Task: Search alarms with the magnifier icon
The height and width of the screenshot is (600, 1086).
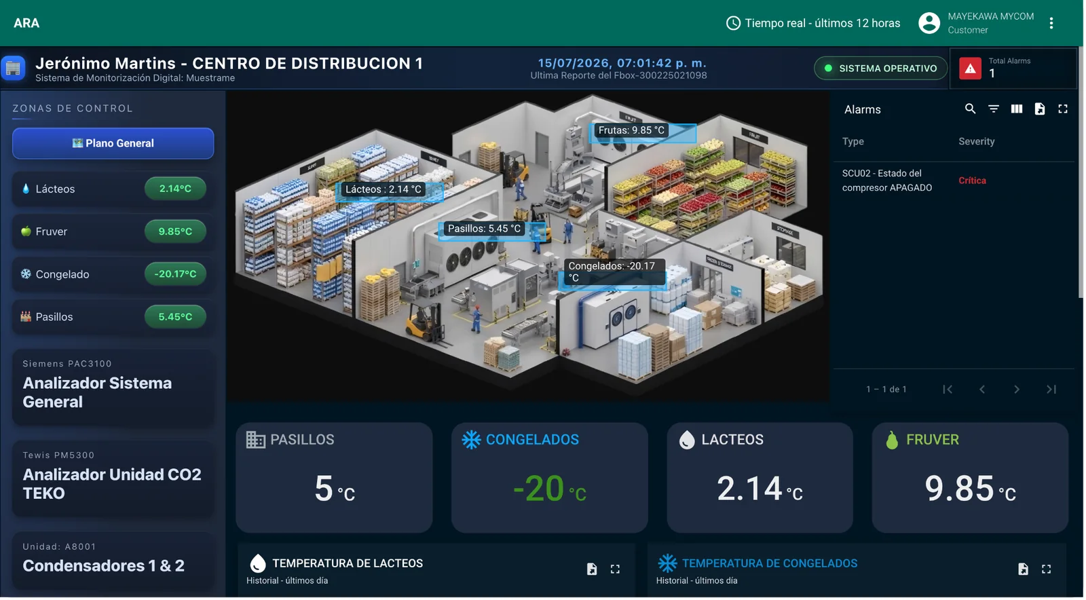Action: tap(970, 109)
